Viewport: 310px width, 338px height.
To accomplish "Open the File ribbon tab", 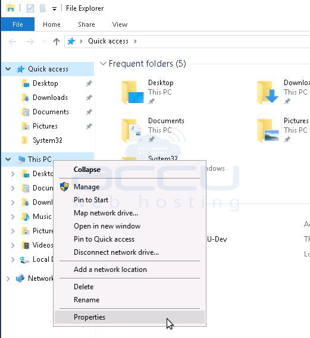I will coord(18,24).
